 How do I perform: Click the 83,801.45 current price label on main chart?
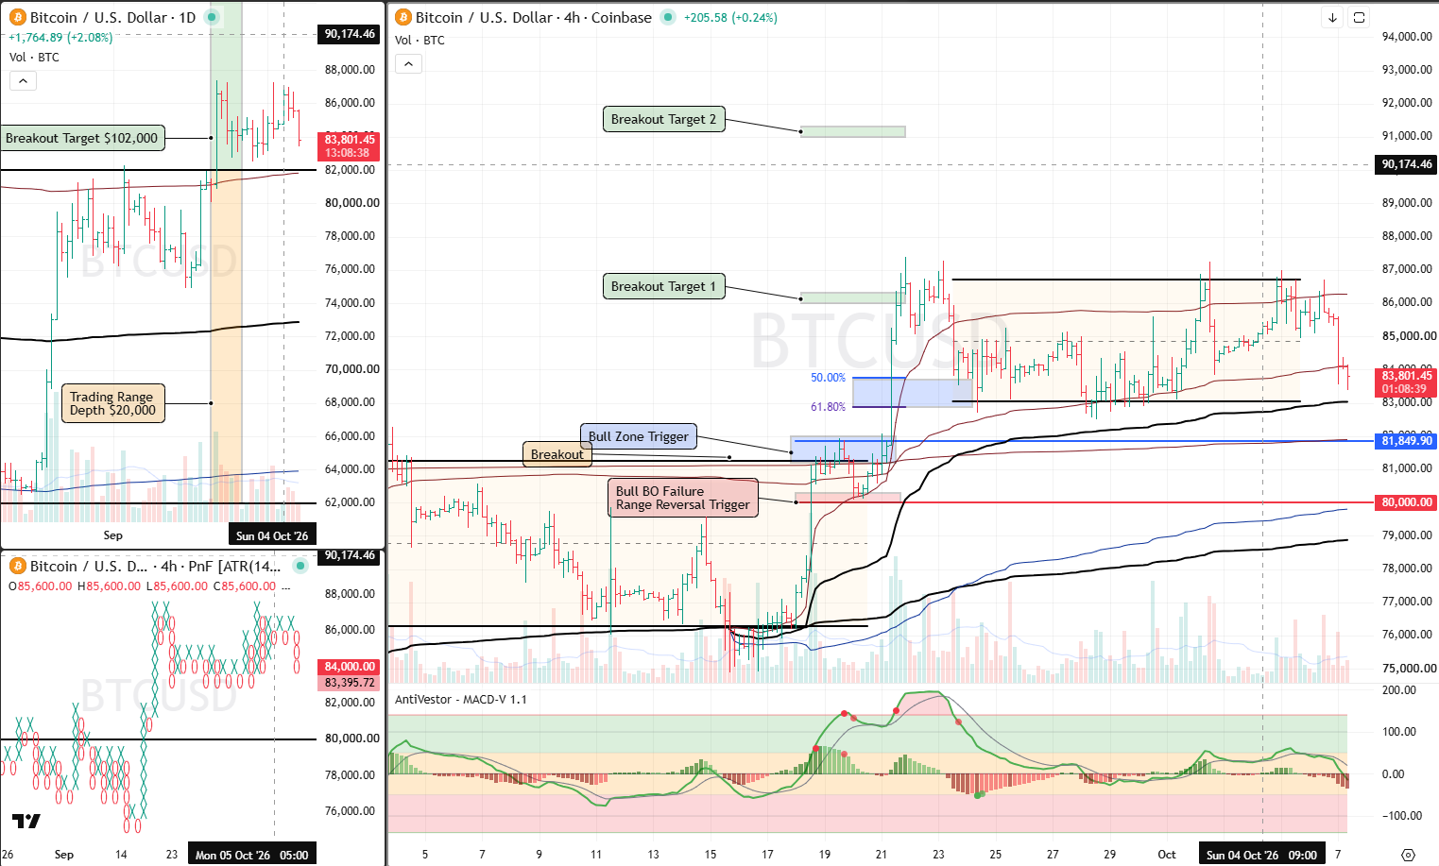tap(1407, 382)
